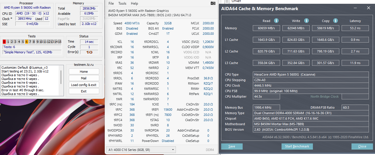Click the GDM Enabled value
This screenshot has width=375, height=155.
(132, 34)
